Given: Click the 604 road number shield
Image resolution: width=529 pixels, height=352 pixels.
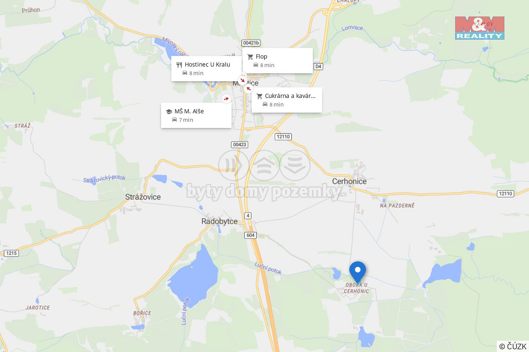Looking at the screenshot, I should pyautogui.click(x=251, y=235).
